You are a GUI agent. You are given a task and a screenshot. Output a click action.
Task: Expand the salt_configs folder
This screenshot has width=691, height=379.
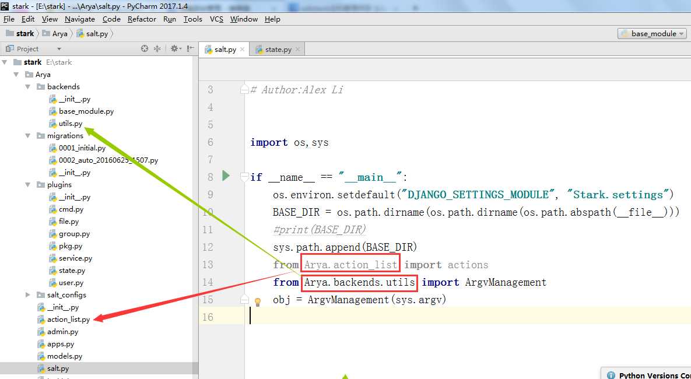point(28,295)
